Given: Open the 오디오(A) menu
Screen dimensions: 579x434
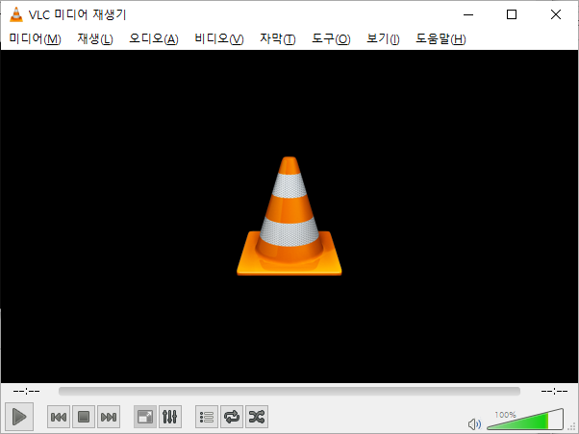Looking at the screenshot, I should click(x=154, y=38).
